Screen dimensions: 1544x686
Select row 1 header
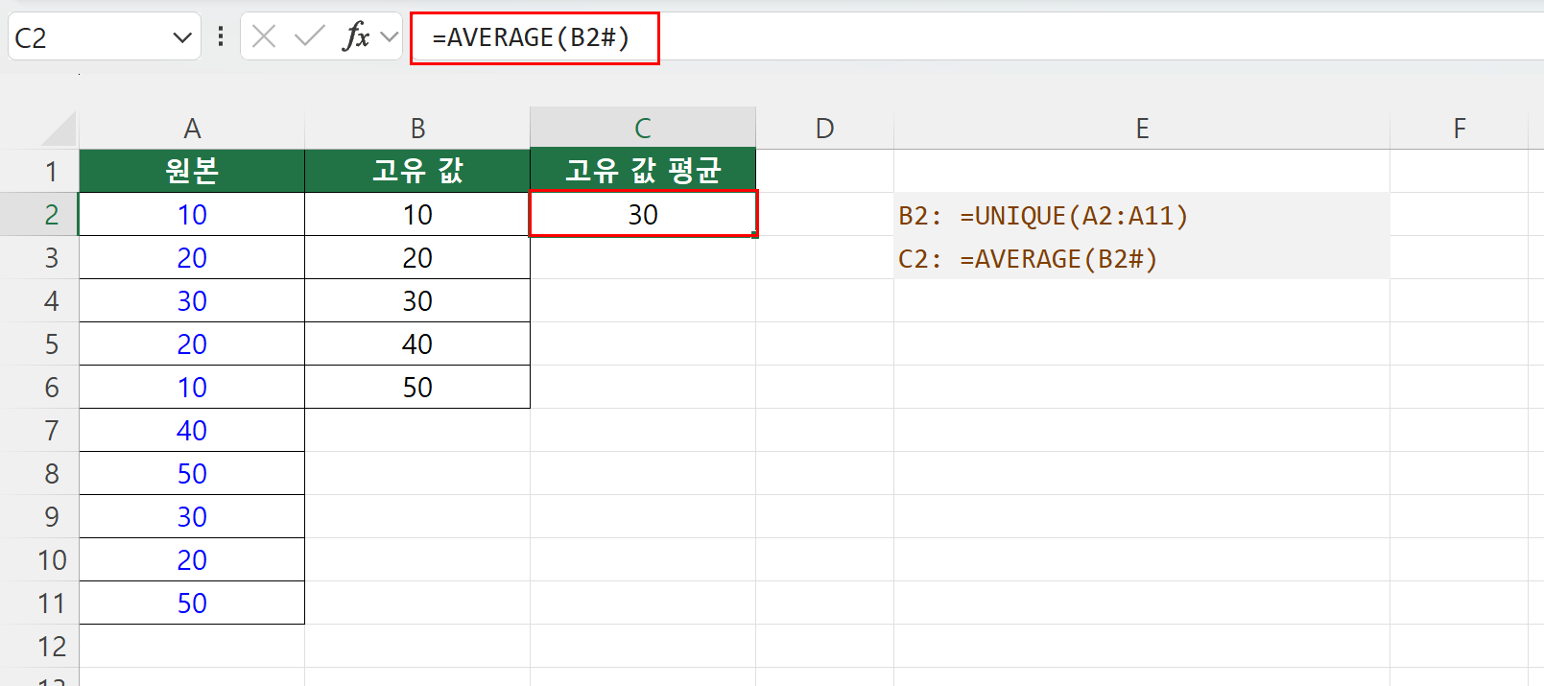pos(39,172)
